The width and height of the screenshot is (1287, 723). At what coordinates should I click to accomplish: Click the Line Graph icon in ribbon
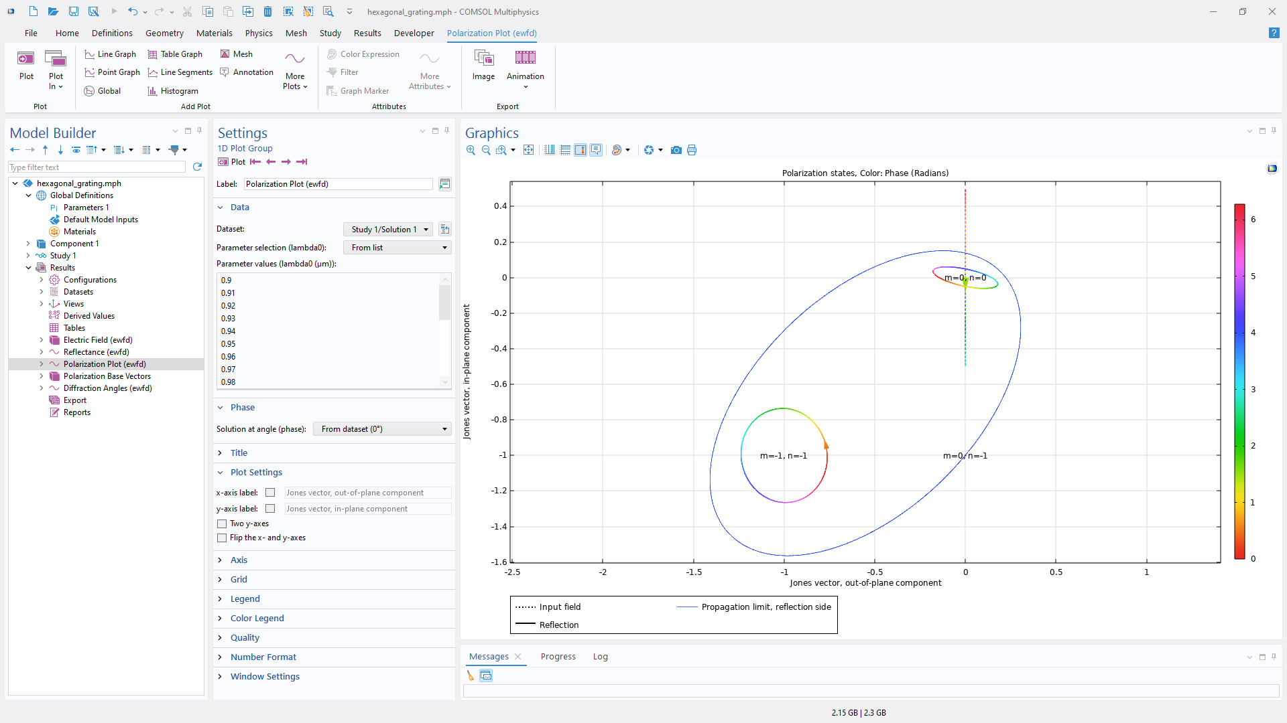tap(90, 54)
